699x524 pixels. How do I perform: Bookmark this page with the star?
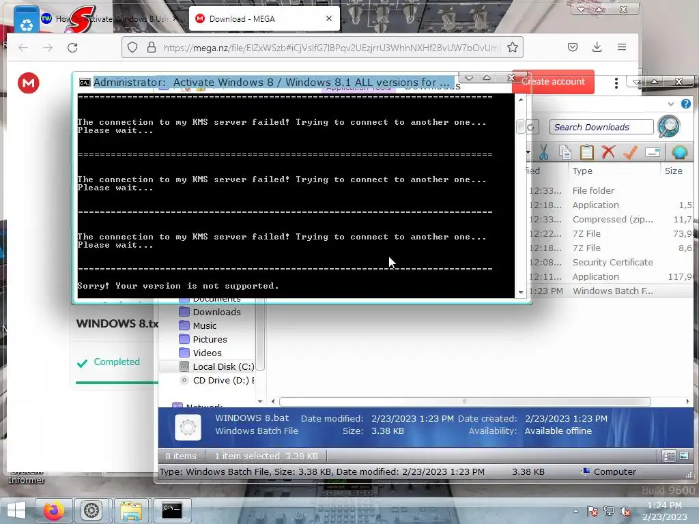(513, 47)
